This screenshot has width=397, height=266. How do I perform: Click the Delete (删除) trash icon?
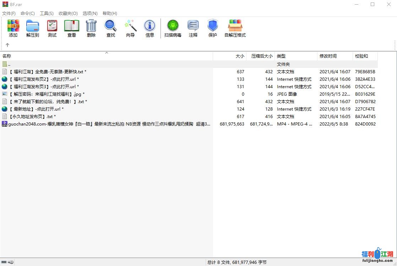point(91,28)
